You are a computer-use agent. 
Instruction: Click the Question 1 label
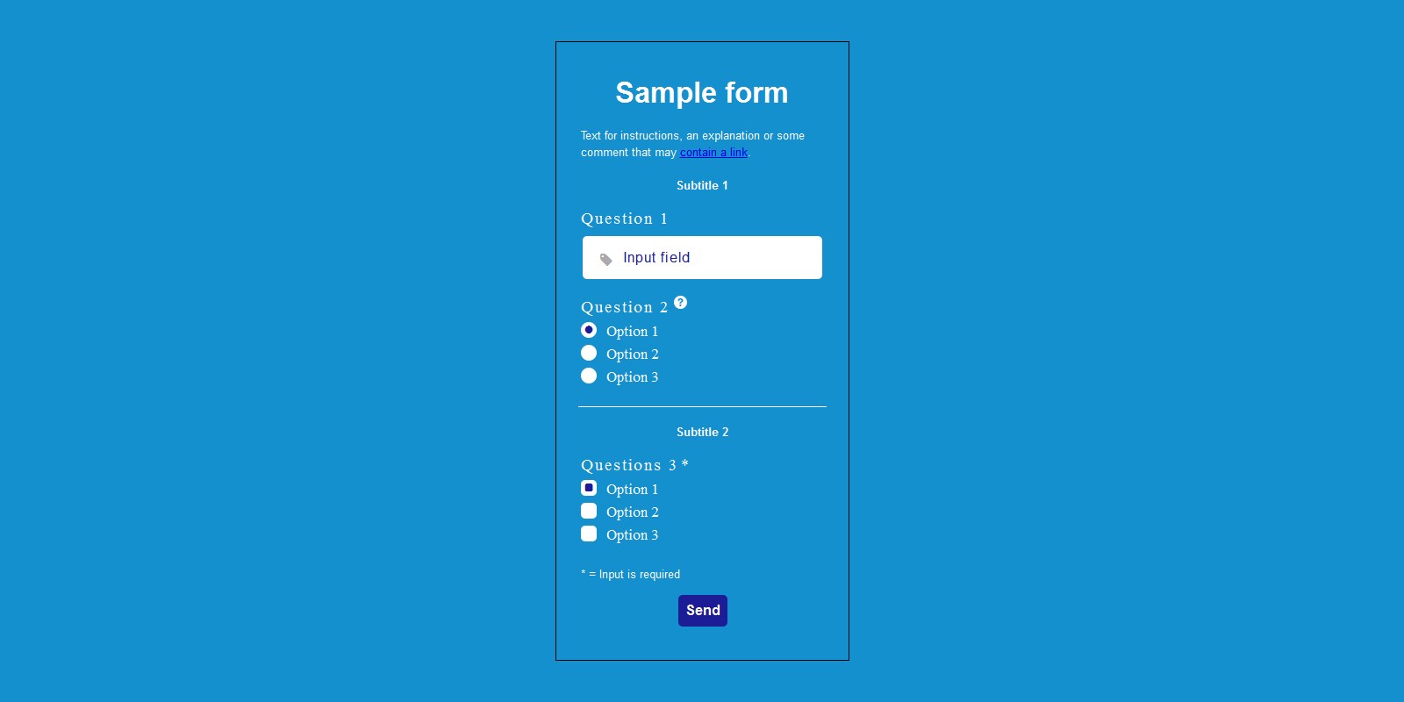(624, 218)
